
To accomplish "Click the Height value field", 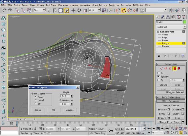I will coord(65,96).
